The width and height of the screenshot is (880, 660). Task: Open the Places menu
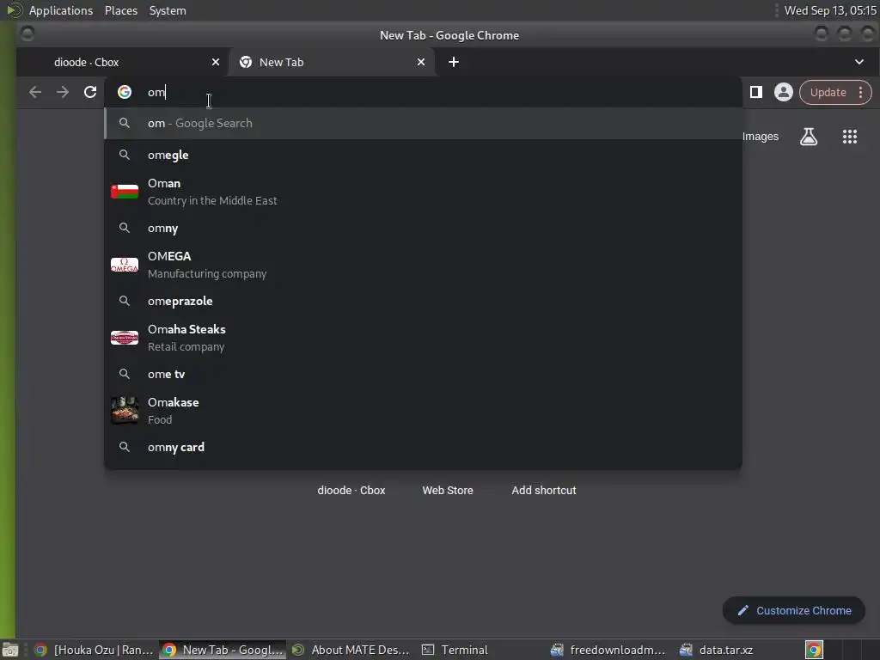pos(120,10)
